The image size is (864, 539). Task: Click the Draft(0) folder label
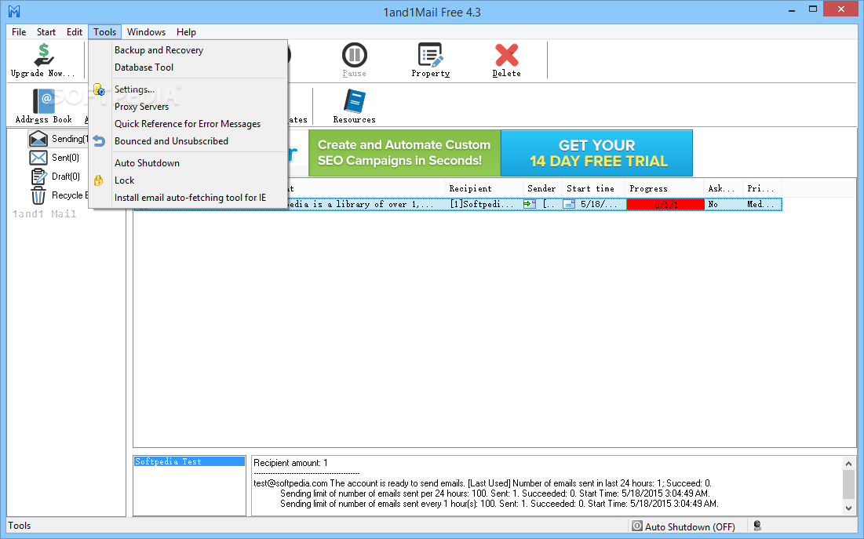pyautogui.click(x=66, y=177)
